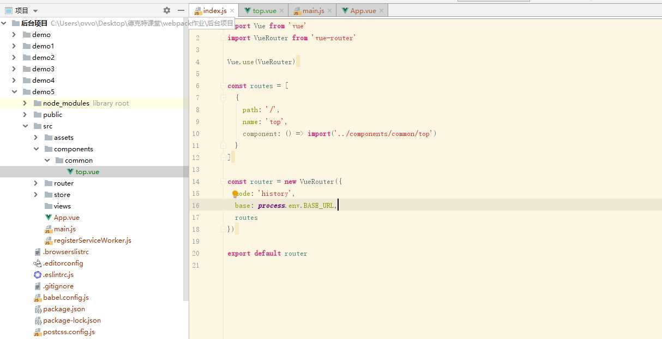
Task: Click the folder icon of node_modules
Action: click(38, 103)
